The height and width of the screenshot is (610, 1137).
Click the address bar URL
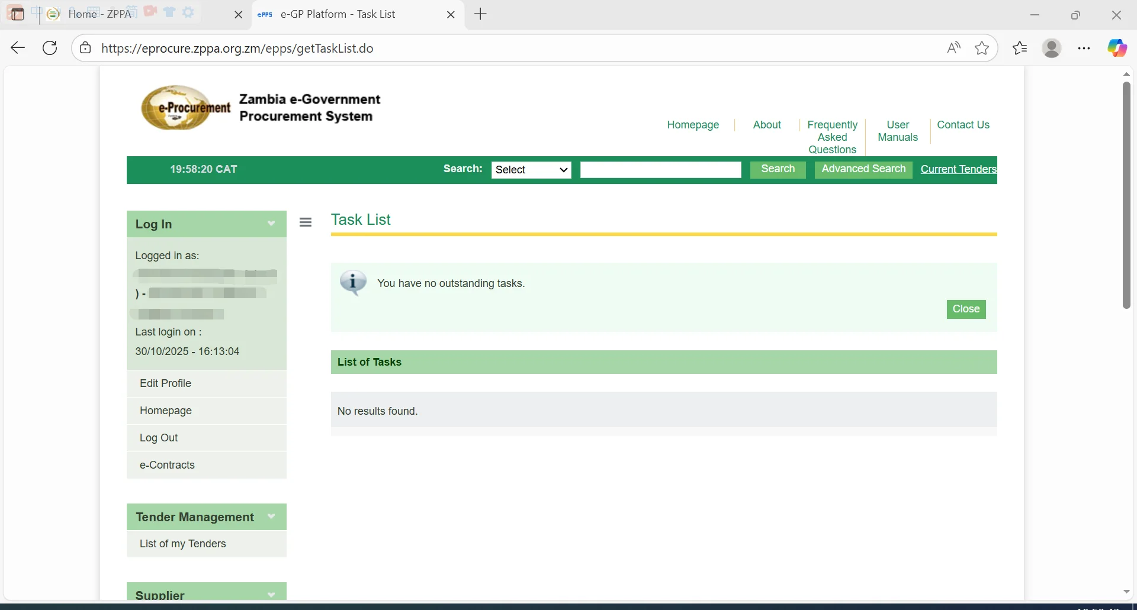click(237, 48)
